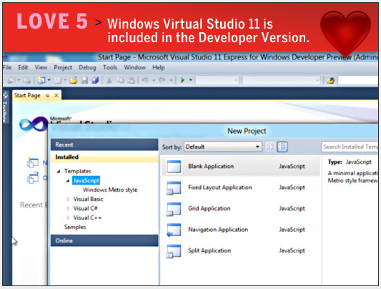Expand the Visual C# tree node
This screenshot has width=381, height=289.
point(69,209)
